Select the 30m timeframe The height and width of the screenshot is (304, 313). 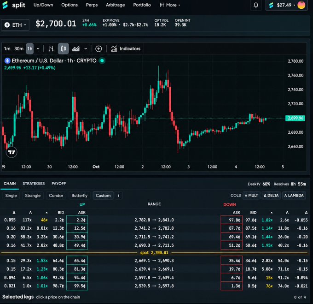tap(19, 48)
